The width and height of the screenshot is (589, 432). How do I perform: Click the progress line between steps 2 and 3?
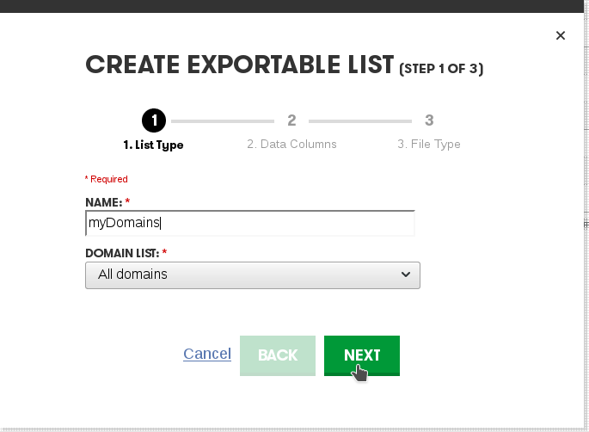coord(360,121)
